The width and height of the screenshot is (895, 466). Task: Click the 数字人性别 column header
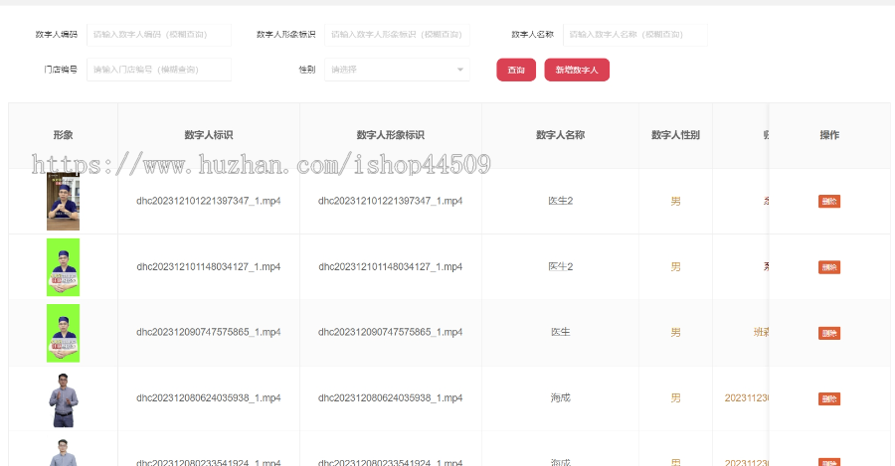[675, 135]
